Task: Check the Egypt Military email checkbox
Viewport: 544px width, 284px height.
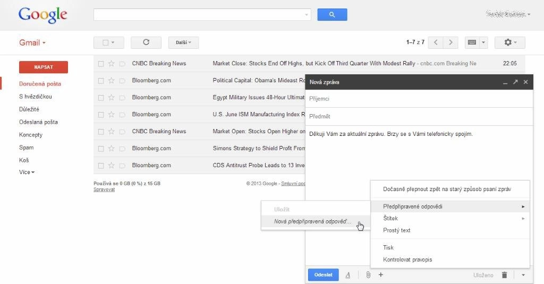Action: (100, 98)
